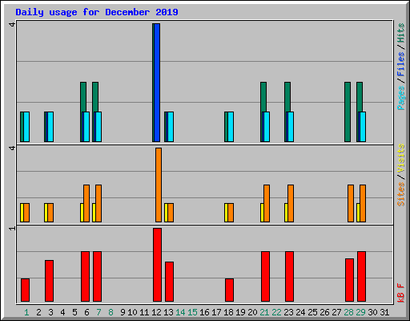Click the cyan Pages bar for day 13
Viewport: 410px width, 321px height.
coord(171,127)
